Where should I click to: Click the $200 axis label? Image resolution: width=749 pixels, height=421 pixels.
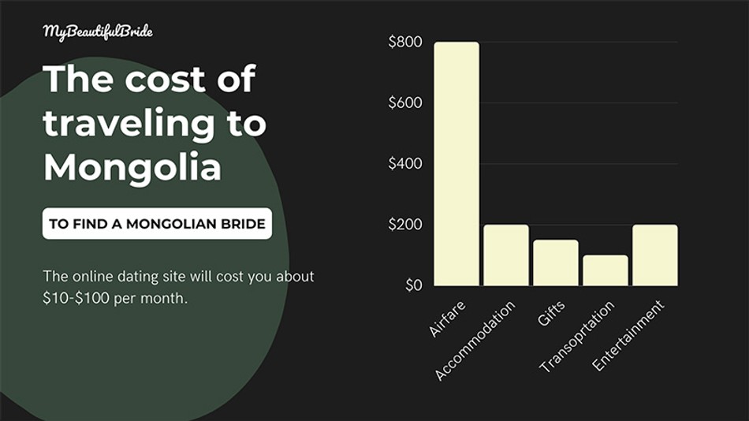pos(405,225)
